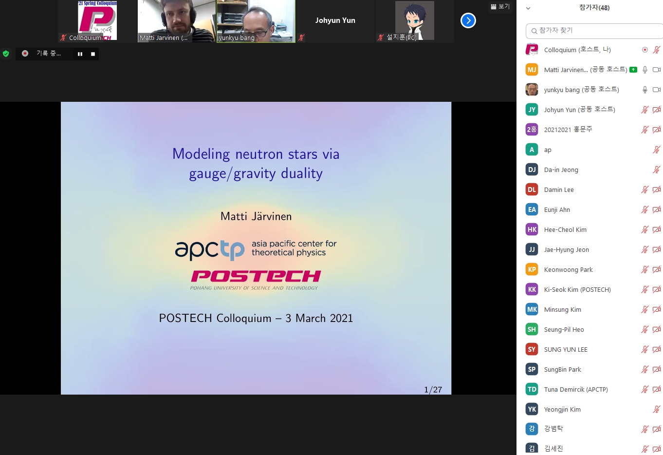Toggle yunkyu bang microphone icon
The width and height of the screenshot is (663, 455).
pyautogui.click(x=645, y=90)
